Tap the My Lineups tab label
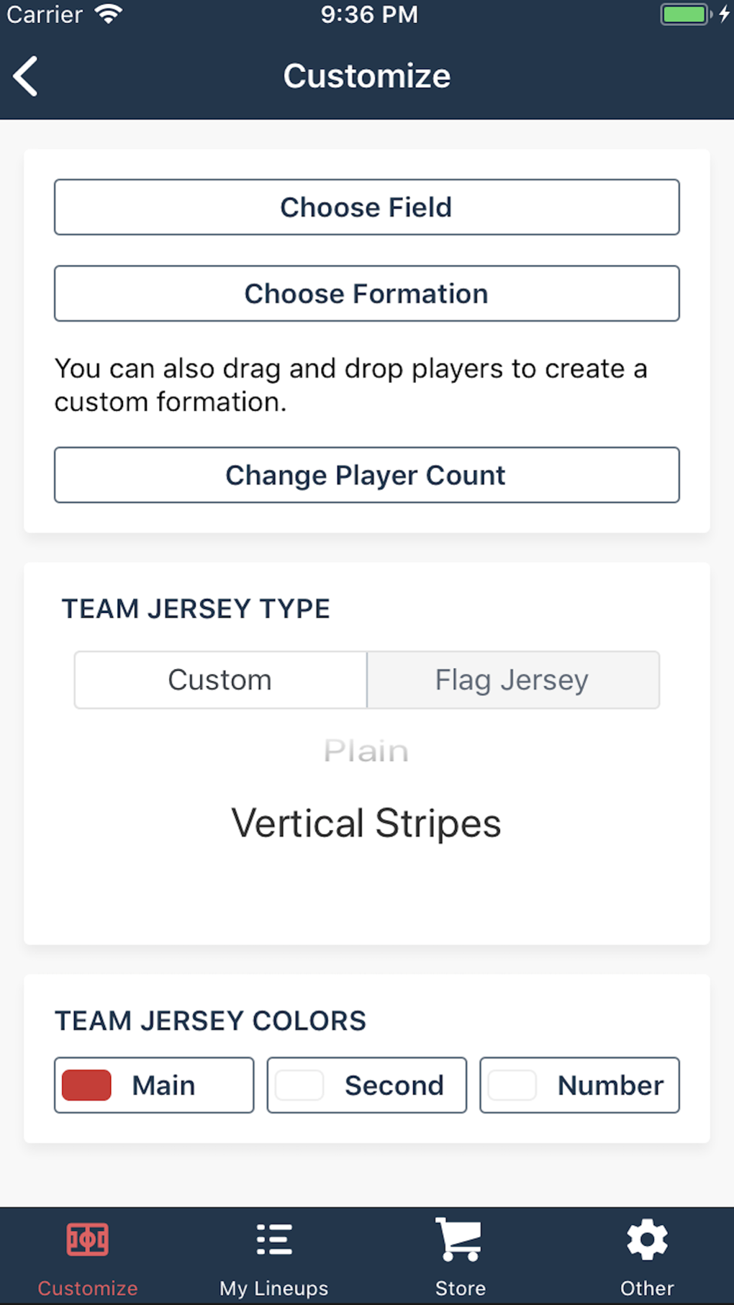 (274, 1288)
